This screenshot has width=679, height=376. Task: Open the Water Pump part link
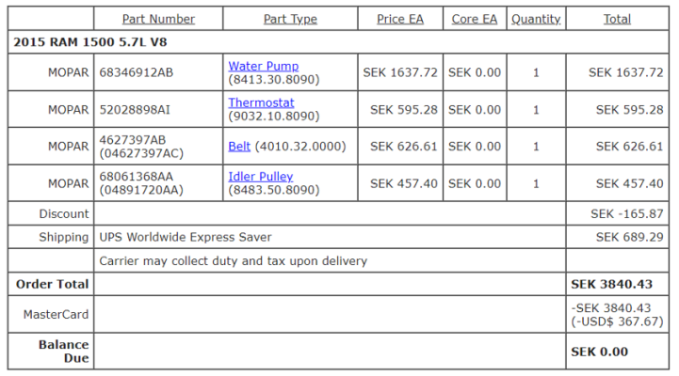(x=264, y=66)
